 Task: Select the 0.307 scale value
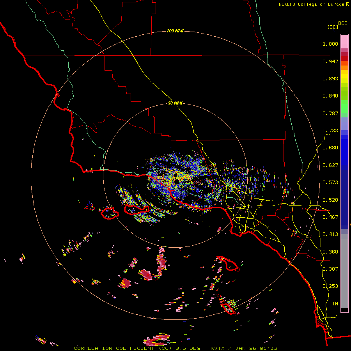[330, 269]
